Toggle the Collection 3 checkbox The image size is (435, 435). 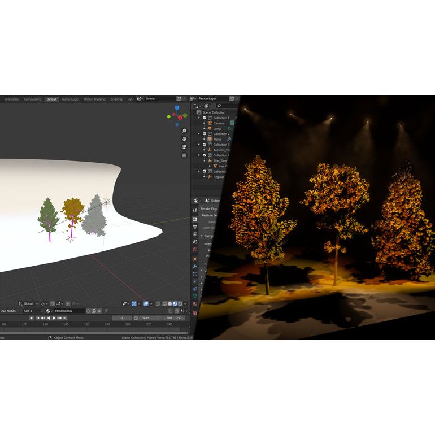(x=205, y=145)
